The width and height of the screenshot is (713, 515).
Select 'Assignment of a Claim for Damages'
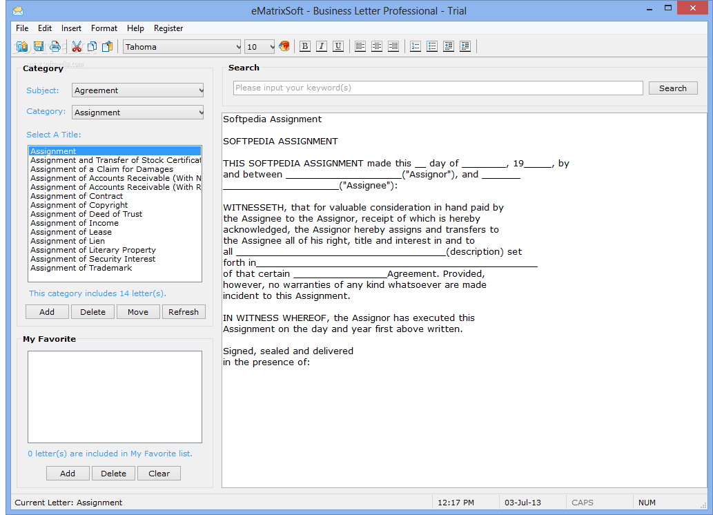click(x=115, y=169)
